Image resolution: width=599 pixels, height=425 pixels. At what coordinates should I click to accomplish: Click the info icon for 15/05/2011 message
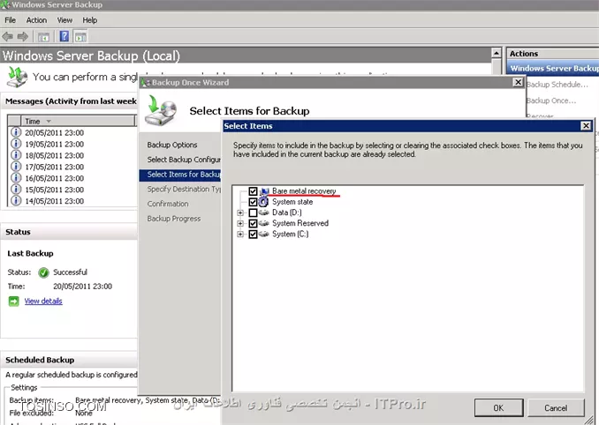click(x=16, y=190)
